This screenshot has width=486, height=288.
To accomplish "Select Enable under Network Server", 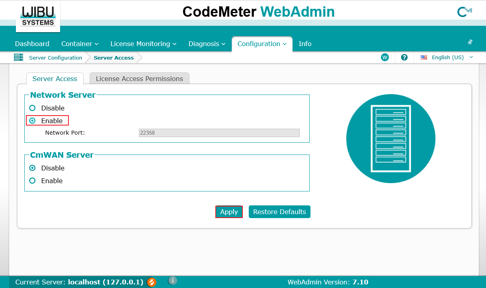I will (33, 121).
